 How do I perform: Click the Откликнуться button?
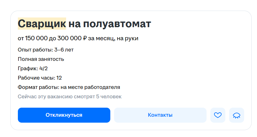pos(64,115)
